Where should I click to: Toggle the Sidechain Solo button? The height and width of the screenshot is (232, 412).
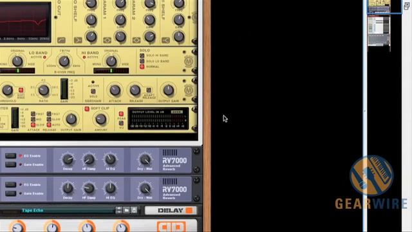click(x=93, y=92)
